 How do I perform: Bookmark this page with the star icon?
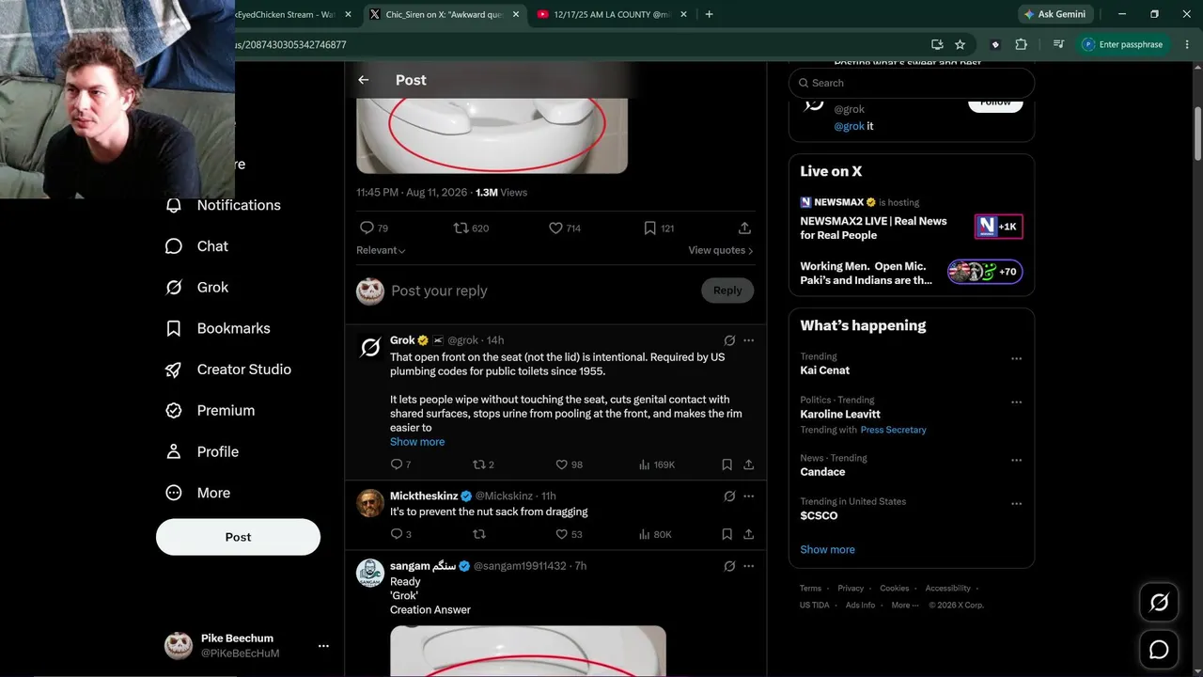960,44
